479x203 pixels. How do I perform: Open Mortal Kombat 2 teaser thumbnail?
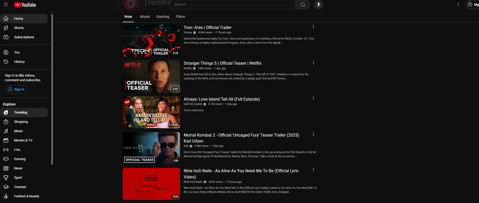click(x=151, y=148)
